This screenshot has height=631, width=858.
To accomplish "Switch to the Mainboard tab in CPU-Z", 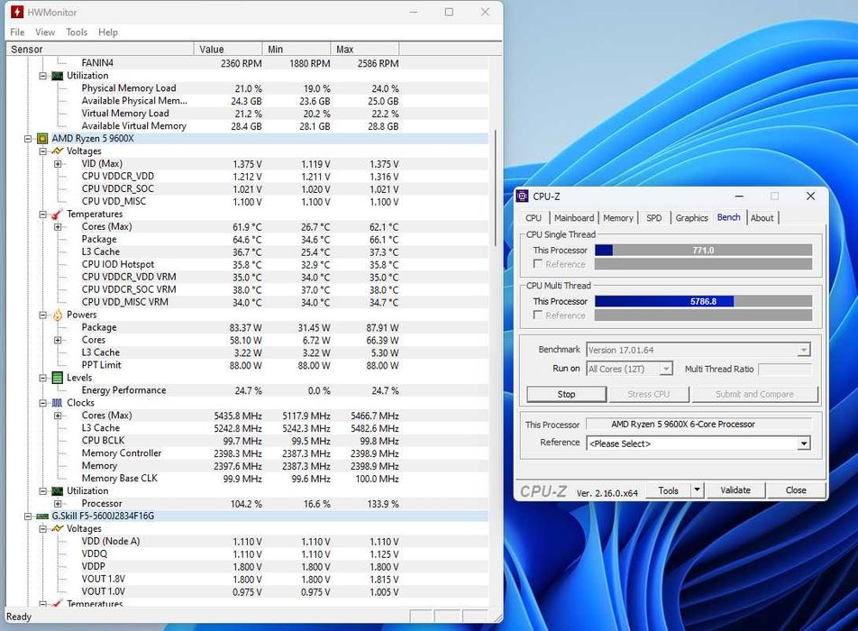I will [574, 218].
